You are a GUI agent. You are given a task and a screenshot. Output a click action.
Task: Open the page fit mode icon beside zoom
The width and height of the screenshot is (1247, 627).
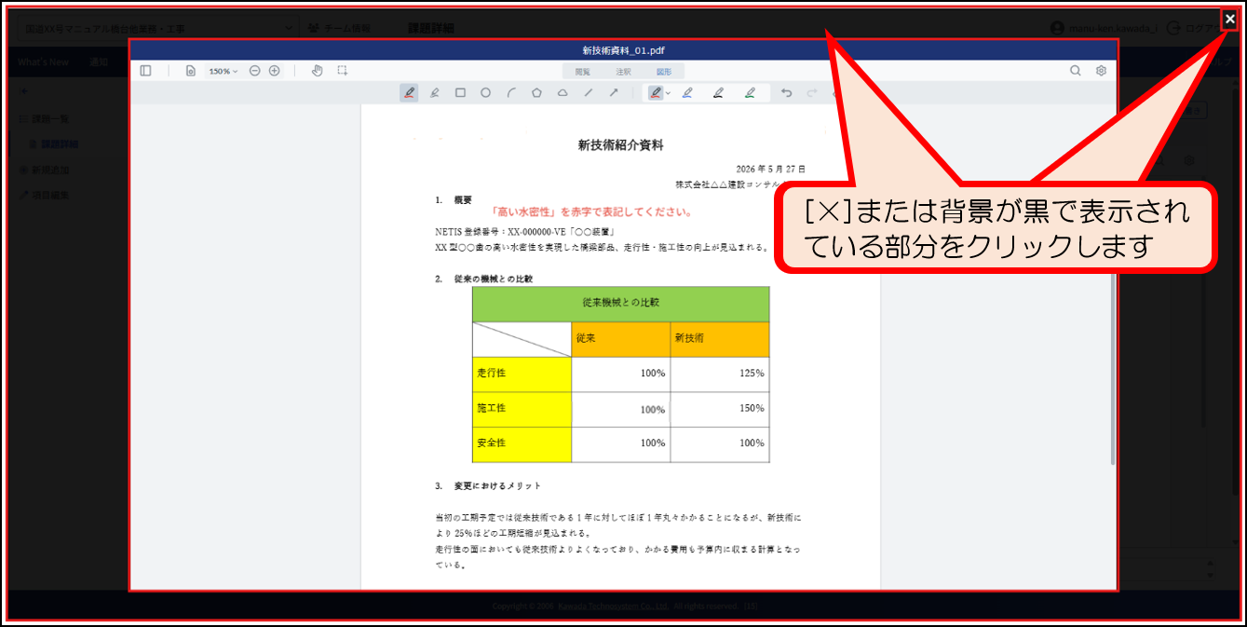pyautogui.click(x=190, y=71)
